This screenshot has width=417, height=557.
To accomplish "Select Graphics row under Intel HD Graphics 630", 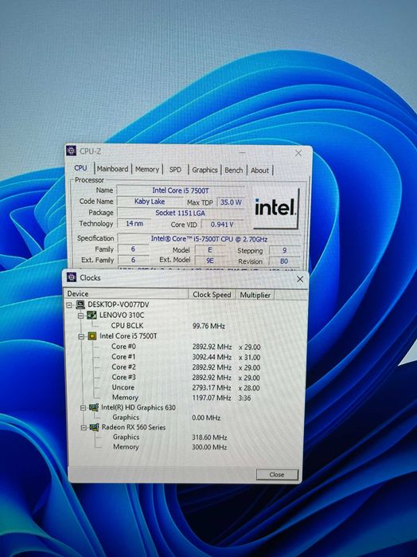I will tap(126, 418).
